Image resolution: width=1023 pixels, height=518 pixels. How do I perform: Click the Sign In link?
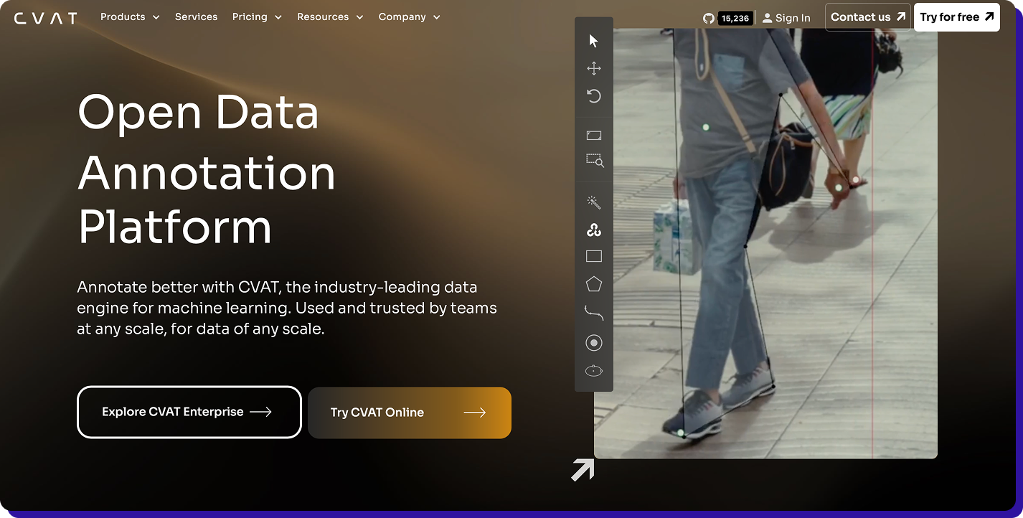click(x=786, y=17)
